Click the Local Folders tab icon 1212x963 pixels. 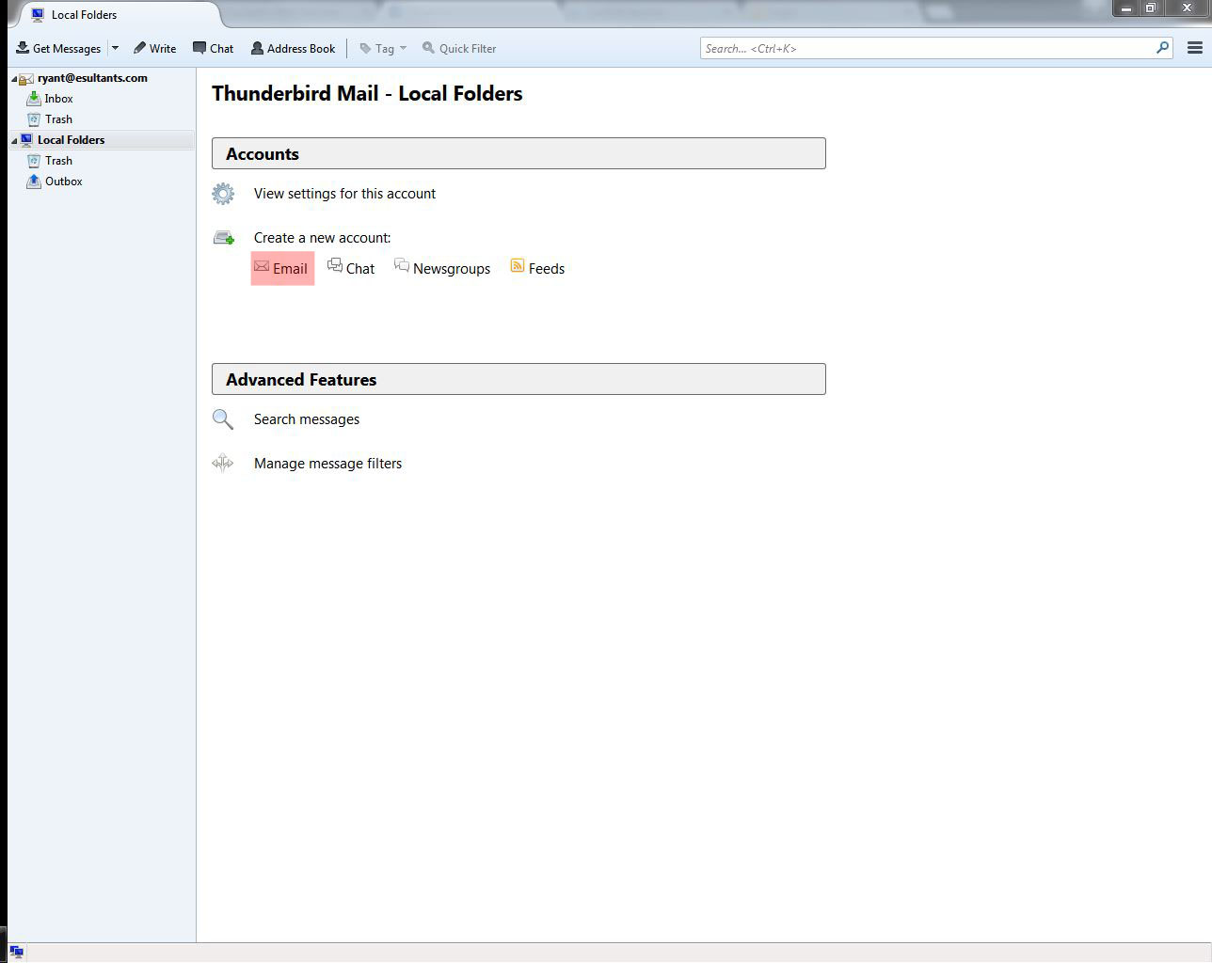(38, 14)
